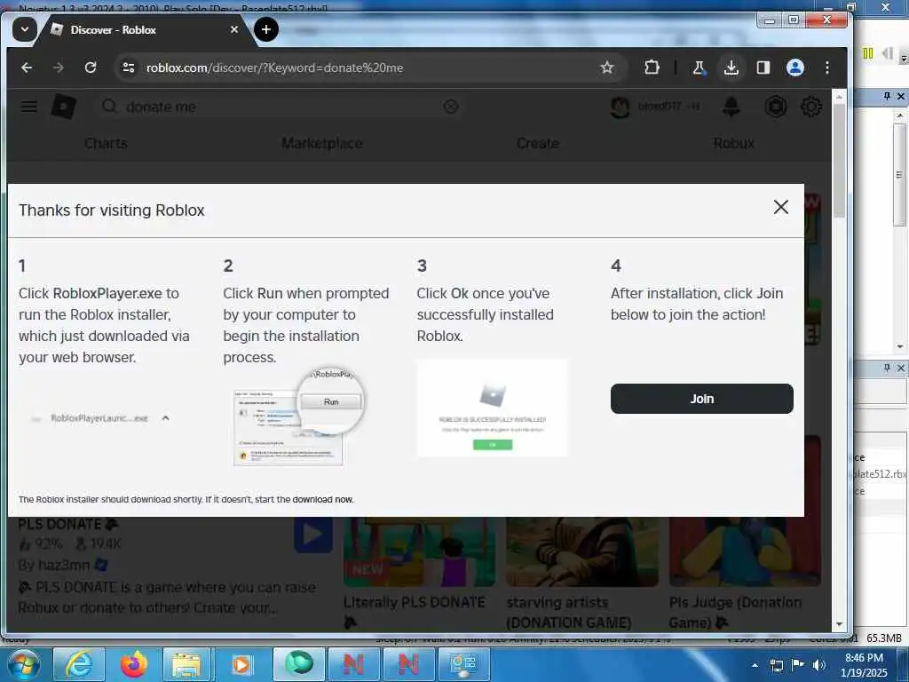Viewport: 909px width, 682px height.
Task: Play the PLS DONATE game button
Action: click(x=313, y=534)
